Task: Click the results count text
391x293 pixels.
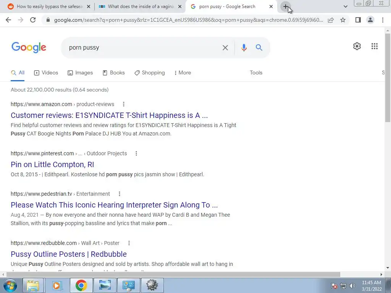Action: point(60,90)
